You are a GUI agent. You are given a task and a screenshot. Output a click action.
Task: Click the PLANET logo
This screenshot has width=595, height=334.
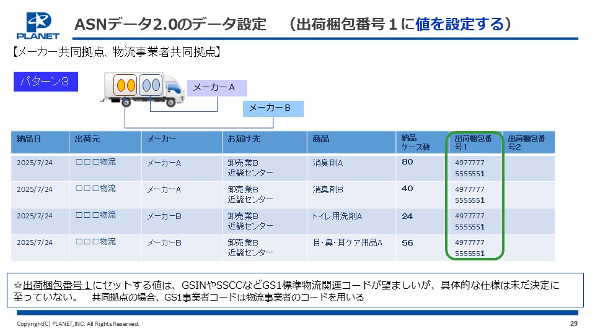(38, 26)
